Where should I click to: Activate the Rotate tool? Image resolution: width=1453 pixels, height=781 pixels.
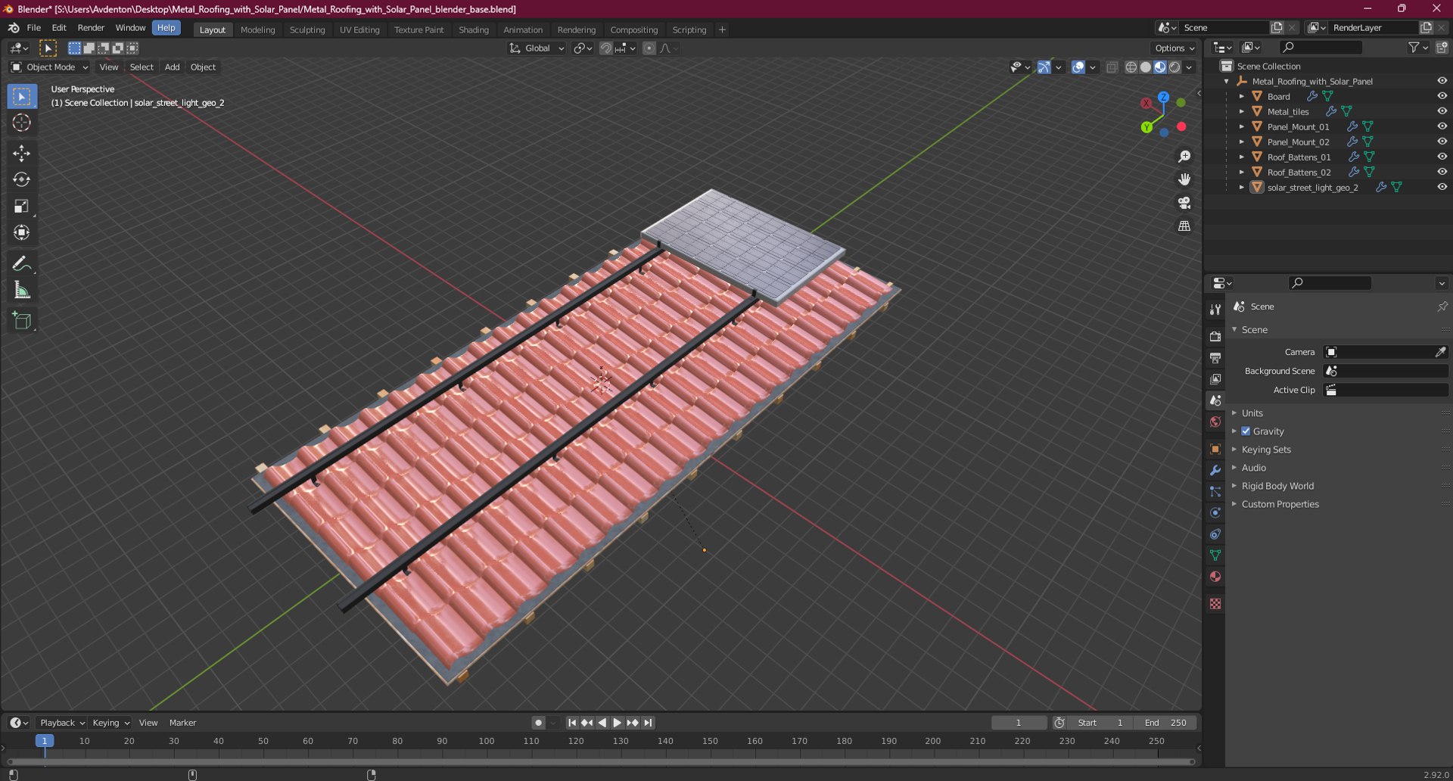[21, 180]
